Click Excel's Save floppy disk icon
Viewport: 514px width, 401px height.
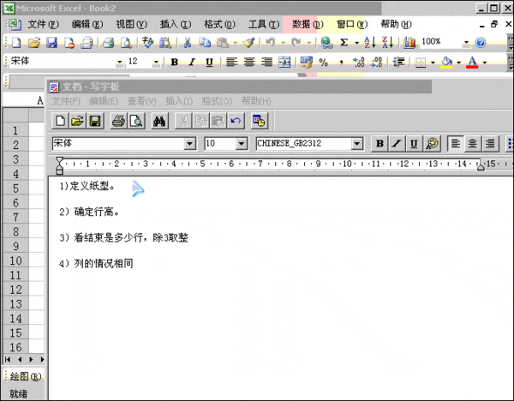point(51,42)
